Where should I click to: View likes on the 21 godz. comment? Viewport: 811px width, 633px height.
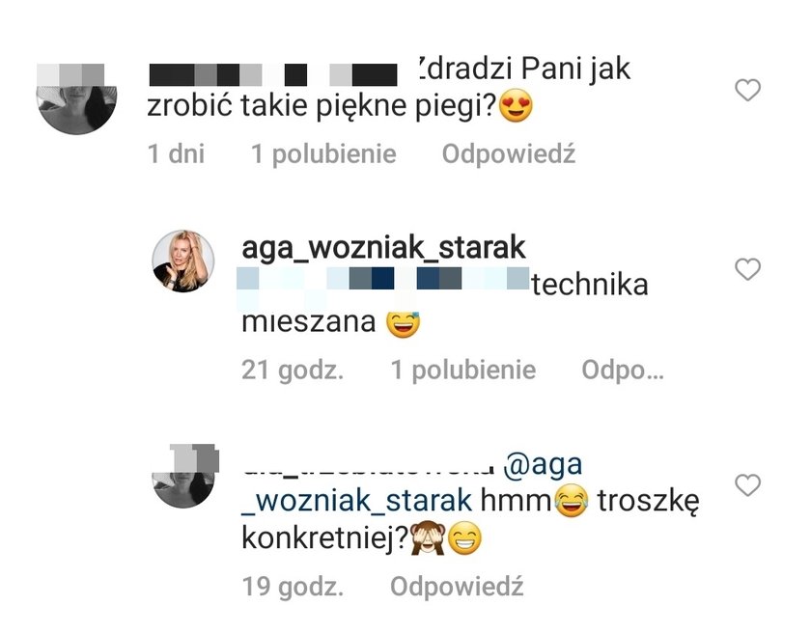point(462,370)
